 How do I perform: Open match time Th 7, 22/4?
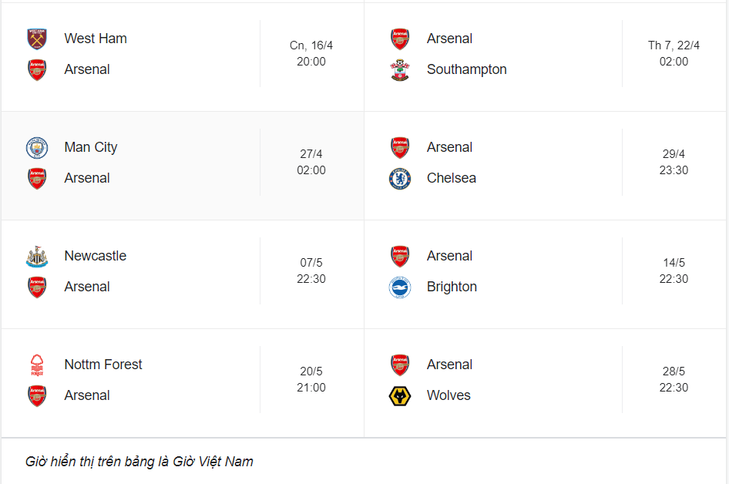coord(674,45)
